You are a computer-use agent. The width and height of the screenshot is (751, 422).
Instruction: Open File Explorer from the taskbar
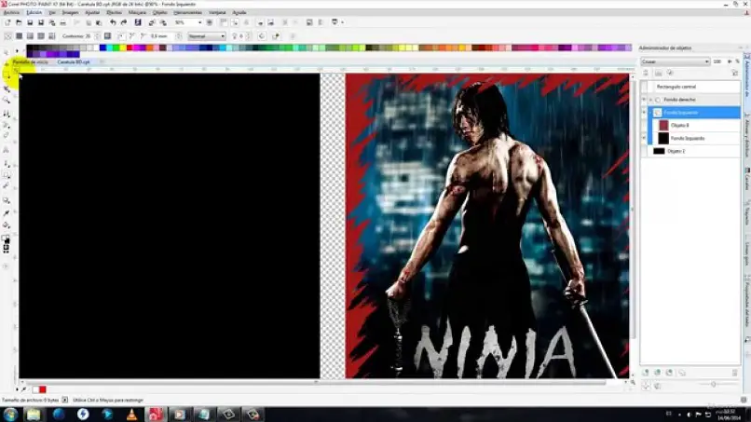tap(34, 415)
